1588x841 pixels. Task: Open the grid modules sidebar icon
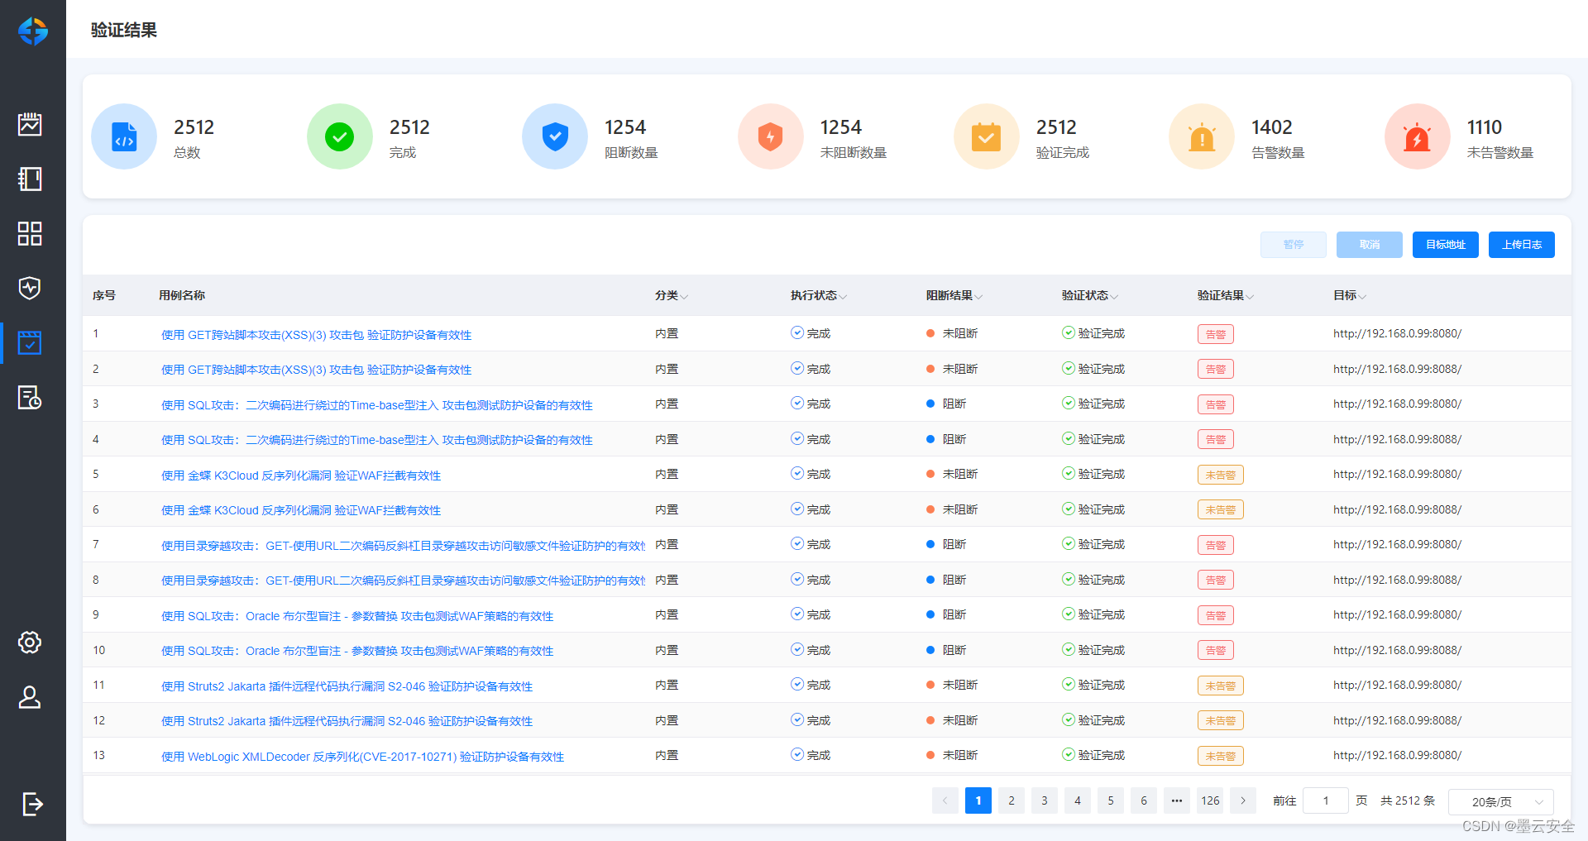[x=30, y=233]
